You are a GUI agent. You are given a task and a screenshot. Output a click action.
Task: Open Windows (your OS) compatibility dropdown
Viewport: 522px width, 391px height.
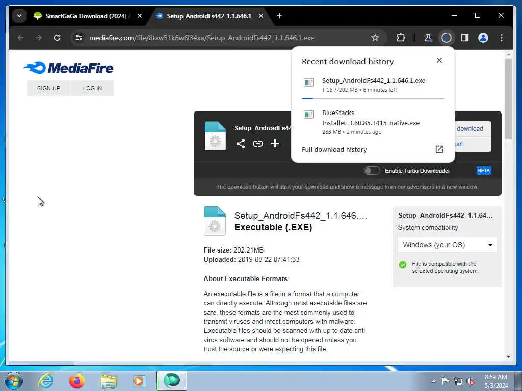(447, 245)
